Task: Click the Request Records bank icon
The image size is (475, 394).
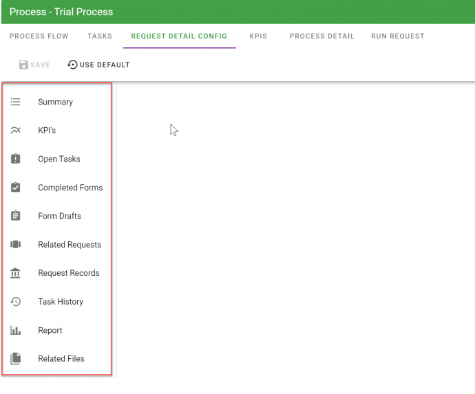Action: [16, 273]
